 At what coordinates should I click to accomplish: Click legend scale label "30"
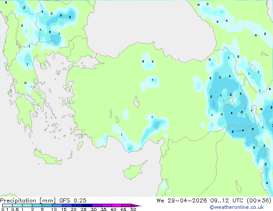click(93, 209)
